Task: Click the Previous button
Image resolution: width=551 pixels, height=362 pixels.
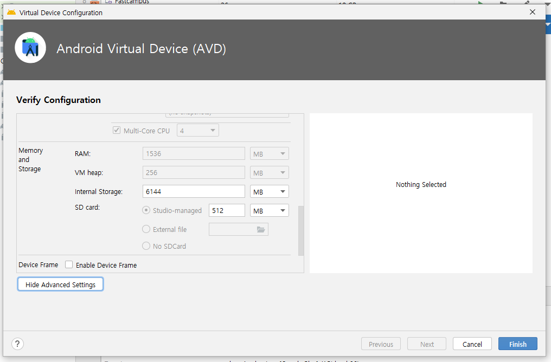Action: click(x=381, y=344)
